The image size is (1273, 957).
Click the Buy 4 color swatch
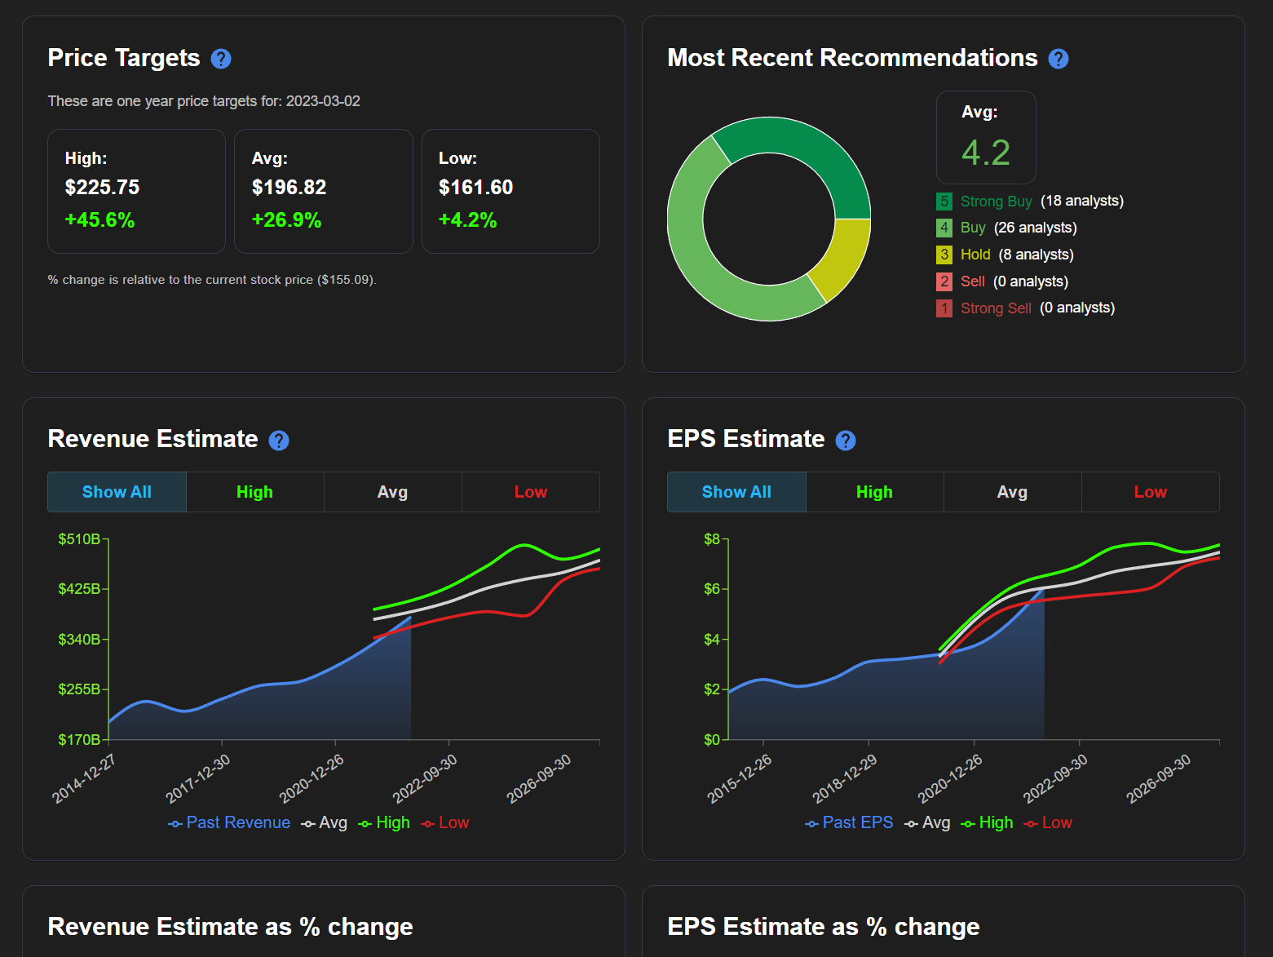pos(944,228)
